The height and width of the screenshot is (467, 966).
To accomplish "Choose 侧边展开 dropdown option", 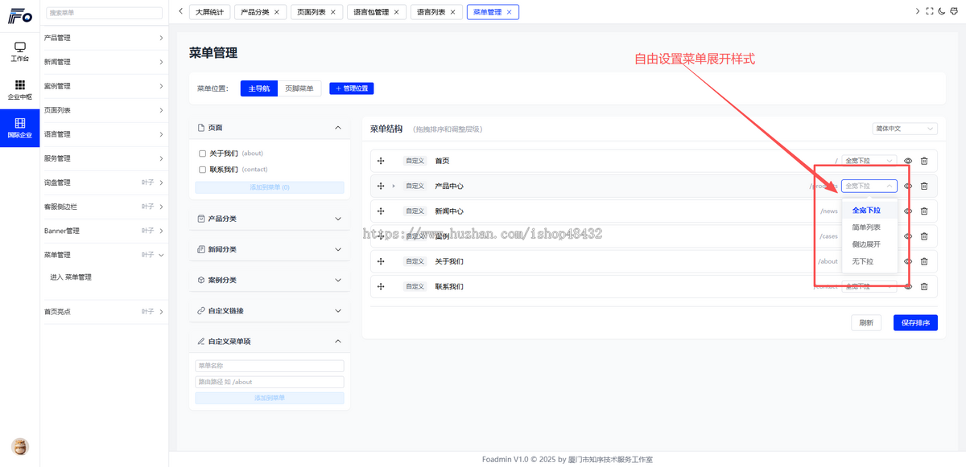I will [869, 244].
